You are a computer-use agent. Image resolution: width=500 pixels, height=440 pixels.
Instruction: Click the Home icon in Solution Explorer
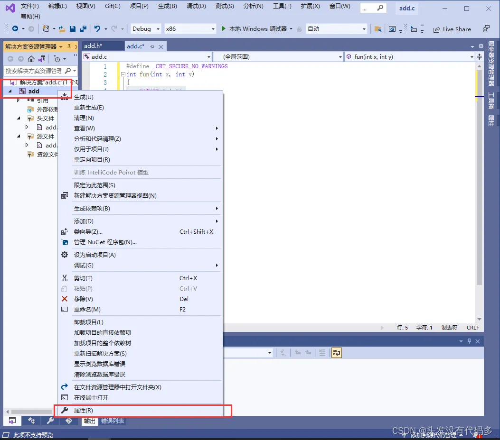coord(31,59)
